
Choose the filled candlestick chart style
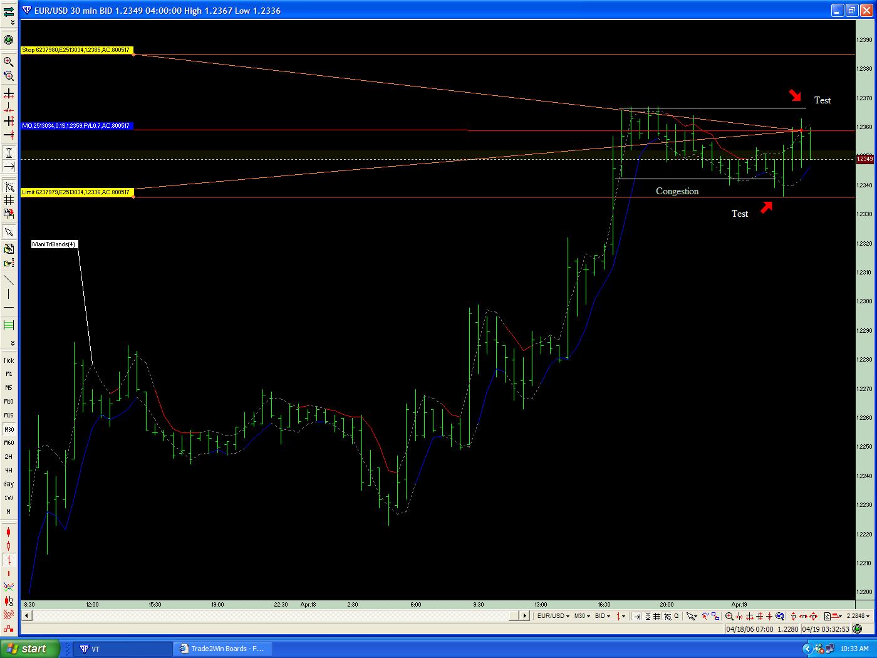(9, 531)
